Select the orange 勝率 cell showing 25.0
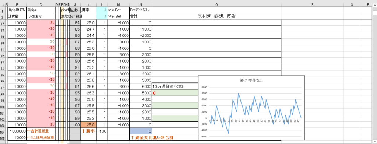Screen dimensions: 377x144 (x=88, y=125)
